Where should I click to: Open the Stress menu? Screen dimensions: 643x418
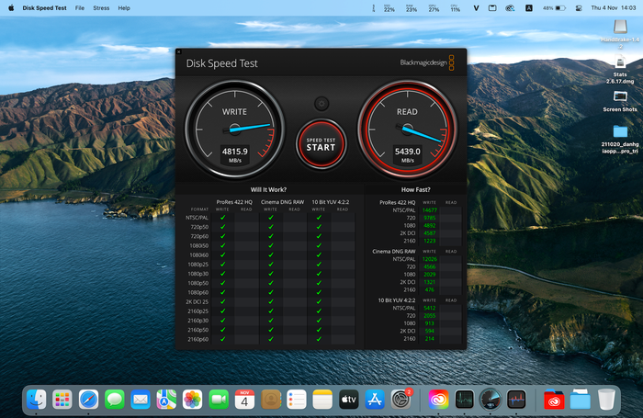(x=101, y=7)
